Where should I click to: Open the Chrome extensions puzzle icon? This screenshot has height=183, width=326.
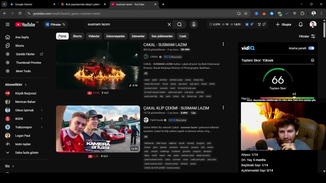tap(302, 13)
